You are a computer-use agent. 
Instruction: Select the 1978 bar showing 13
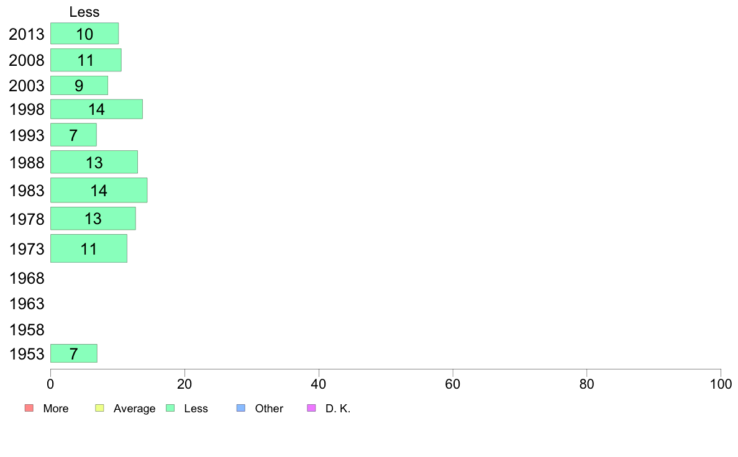coord(93,219)
